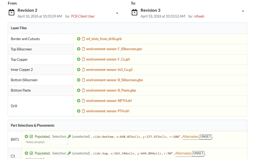Click the x:648.071mils value for BAT1
The height and width of the screenshot is (159, 255).
[x=128, y=137]
